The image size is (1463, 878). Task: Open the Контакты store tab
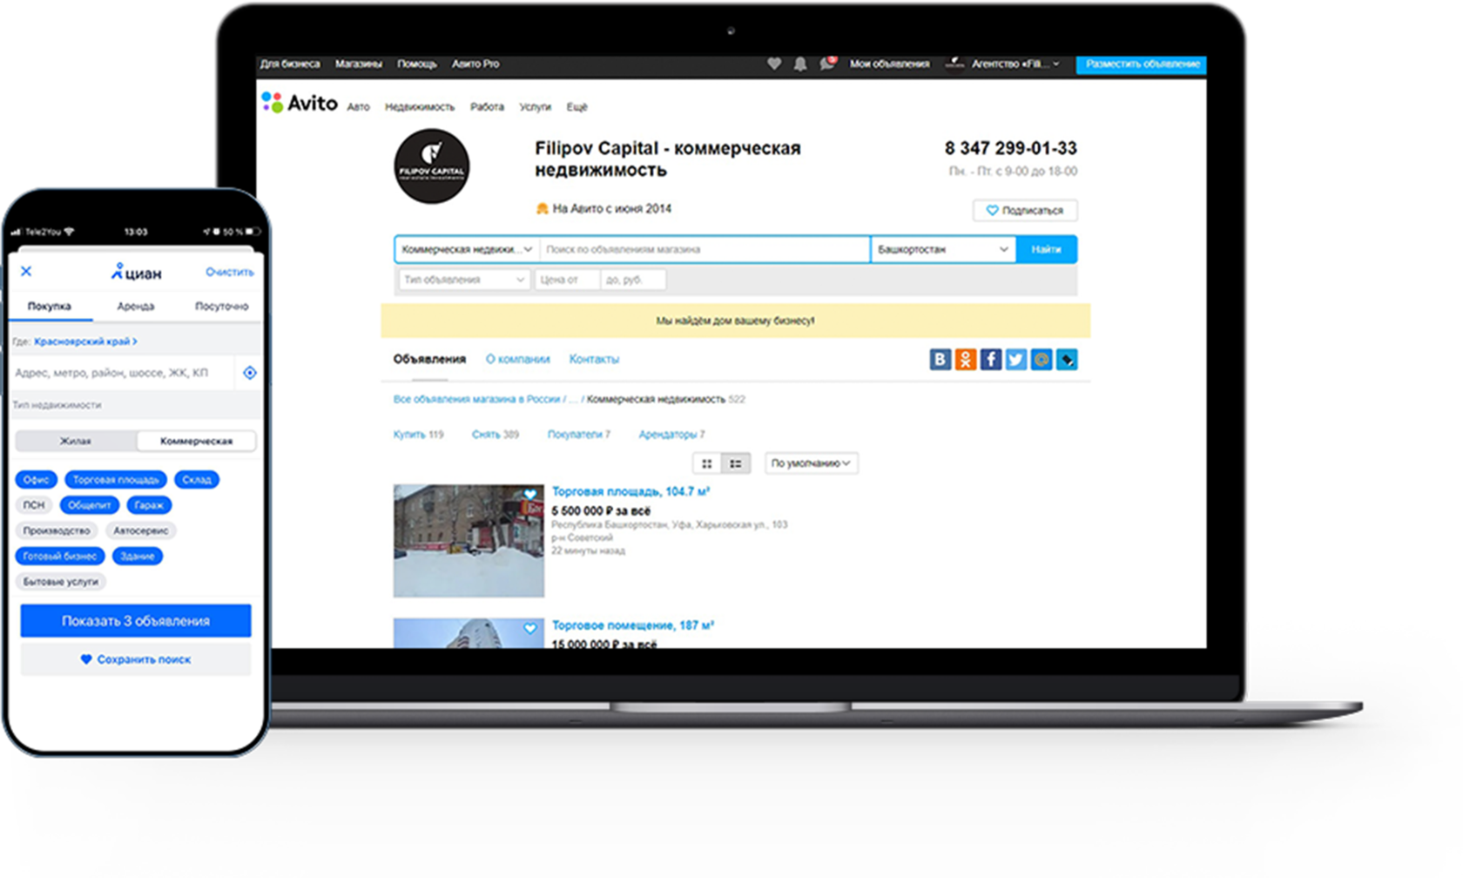pos(594,359)
